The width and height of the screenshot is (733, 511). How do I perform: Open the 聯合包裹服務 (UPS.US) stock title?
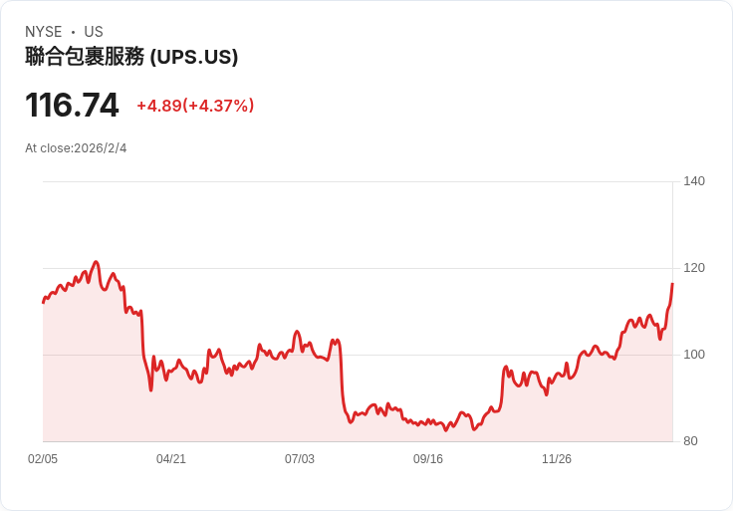131,57
